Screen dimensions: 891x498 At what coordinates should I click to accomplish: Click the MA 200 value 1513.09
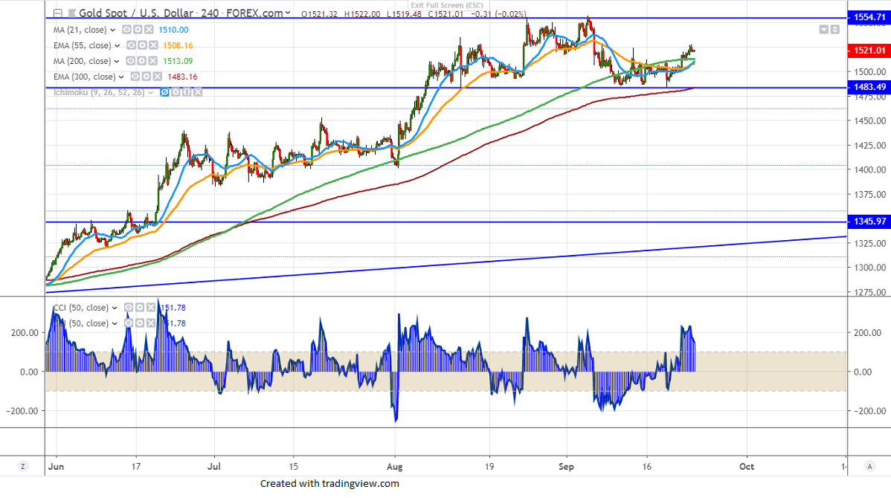[x=178, y=62]
